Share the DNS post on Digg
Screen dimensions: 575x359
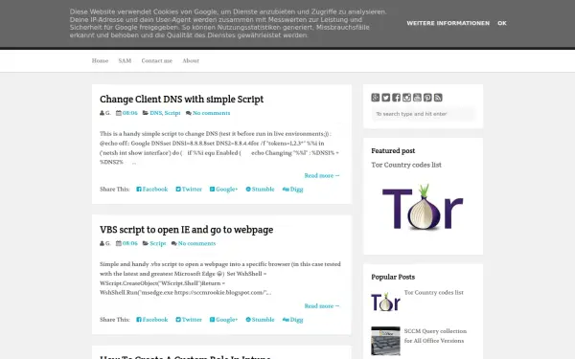point(292,190)
